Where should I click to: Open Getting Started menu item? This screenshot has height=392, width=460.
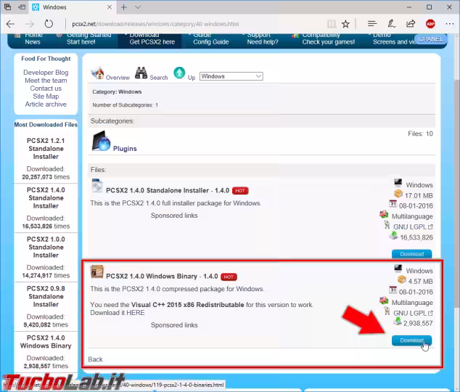[85, 38]
